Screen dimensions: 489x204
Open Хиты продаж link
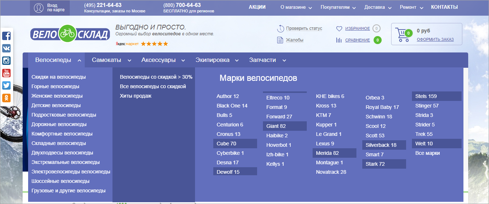coord(136,96)
